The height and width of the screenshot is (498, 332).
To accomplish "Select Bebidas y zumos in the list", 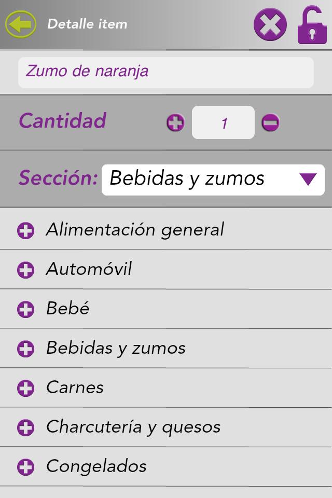I will click(116, 348).
